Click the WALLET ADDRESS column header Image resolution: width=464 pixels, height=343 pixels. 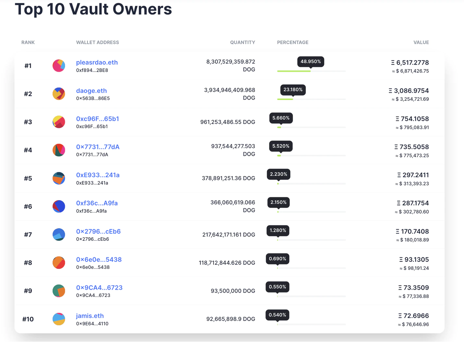click(x=97, y=43)
